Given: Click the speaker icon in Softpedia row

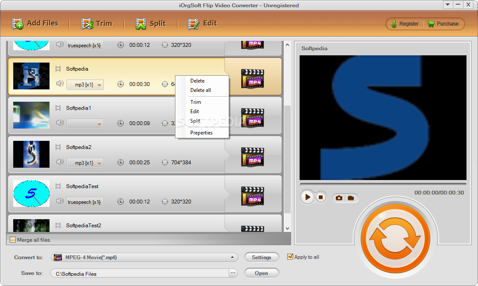Looking at the screenshot, I should click(60, 83).
